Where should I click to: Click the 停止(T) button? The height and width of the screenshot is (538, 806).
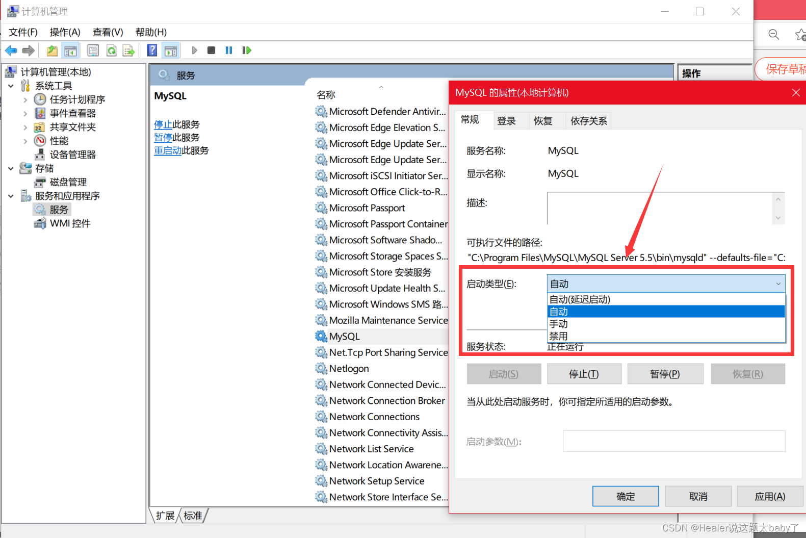point(584,374)
